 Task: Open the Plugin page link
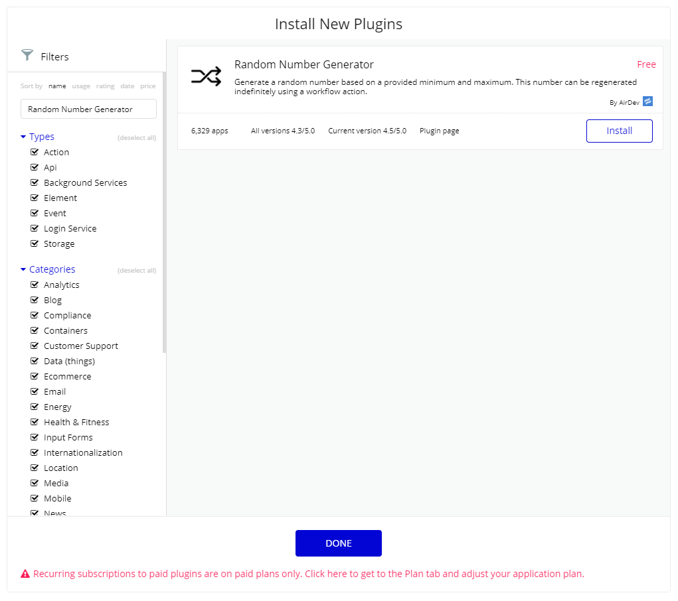pos(440,131)
